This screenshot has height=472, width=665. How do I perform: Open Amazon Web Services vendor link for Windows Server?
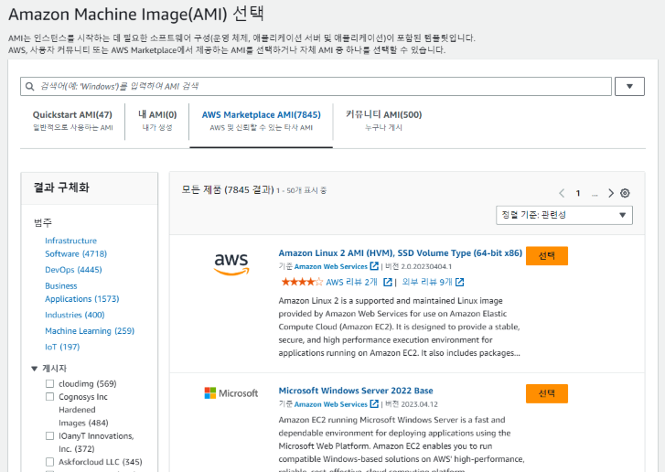(x=331, y=404)
